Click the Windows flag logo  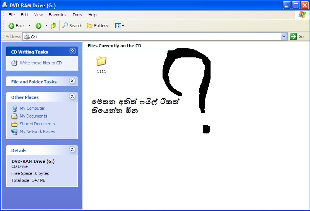[x=302, y=15]
